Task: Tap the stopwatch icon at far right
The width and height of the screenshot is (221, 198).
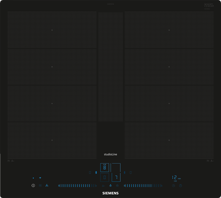Action: 181,186
